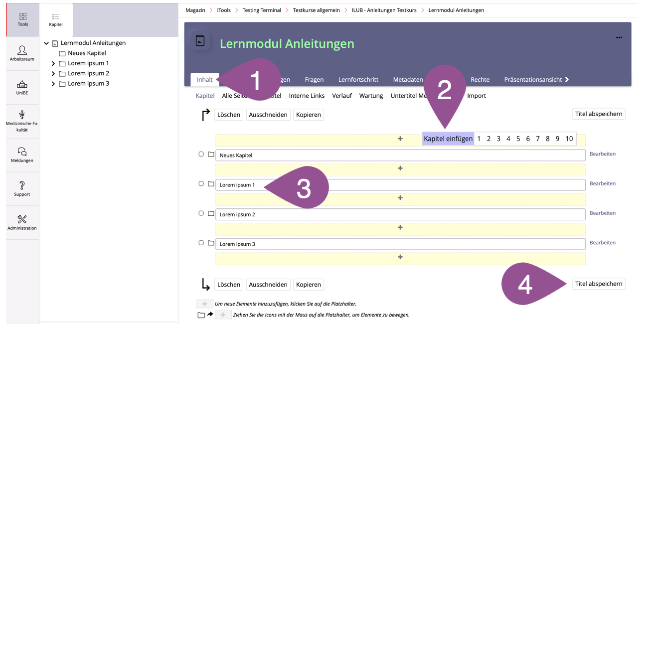Expand Lorem ipsum 1 tree node
The height and width of the screenshot is (648, 655).
click(x=53, y=64)
